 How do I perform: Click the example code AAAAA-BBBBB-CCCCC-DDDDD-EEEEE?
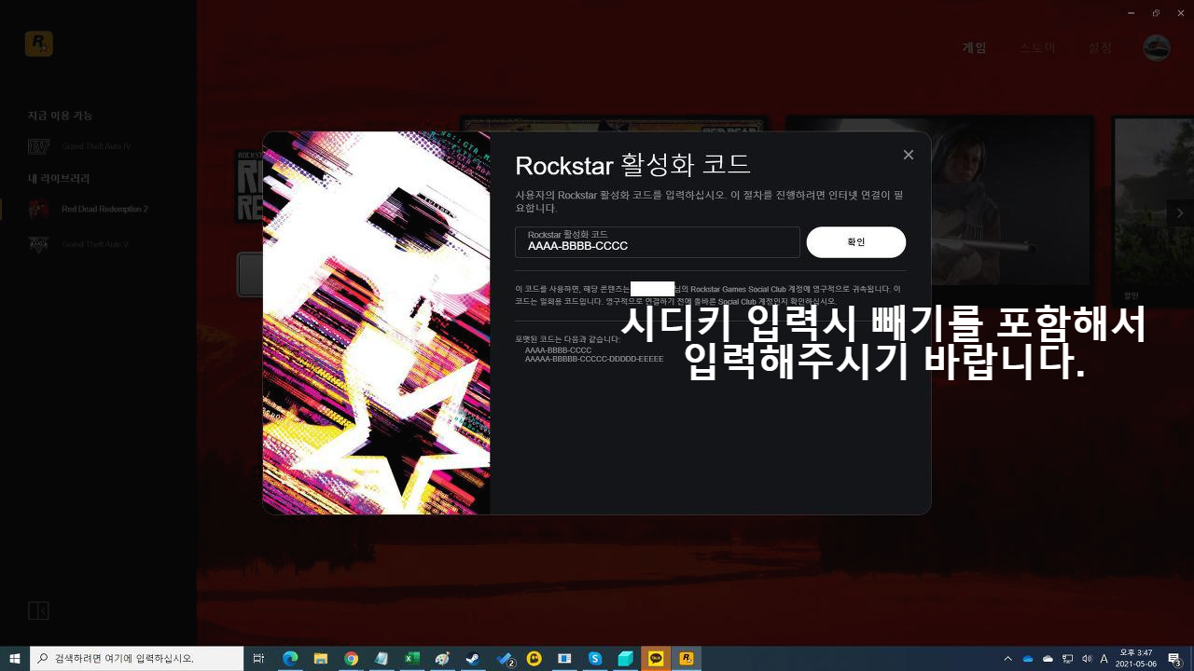pyautogui.click(x=594, y=359)
